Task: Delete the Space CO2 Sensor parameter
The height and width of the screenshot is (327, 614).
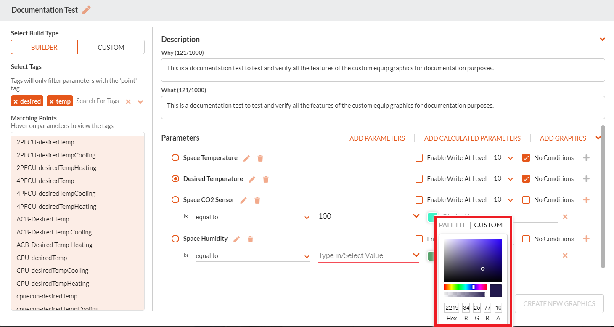Action: 257,200
